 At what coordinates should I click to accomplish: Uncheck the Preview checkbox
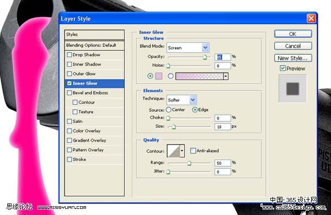(282, 68)
